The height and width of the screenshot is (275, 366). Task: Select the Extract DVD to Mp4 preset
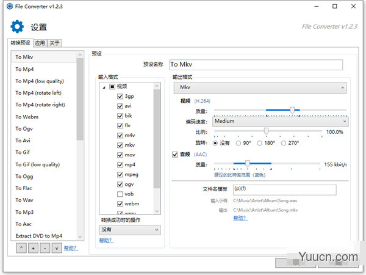click(44, 236)
